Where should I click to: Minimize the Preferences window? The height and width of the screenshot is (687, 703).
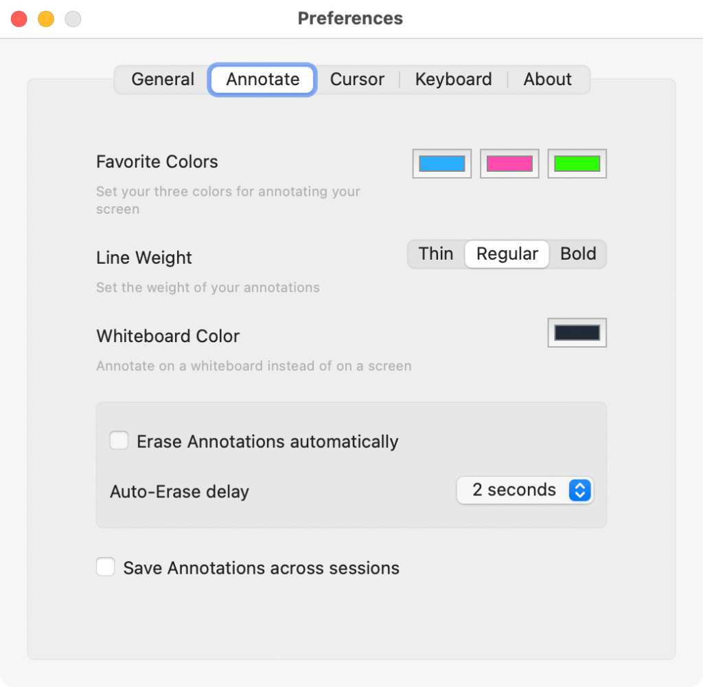pos(45,19)
